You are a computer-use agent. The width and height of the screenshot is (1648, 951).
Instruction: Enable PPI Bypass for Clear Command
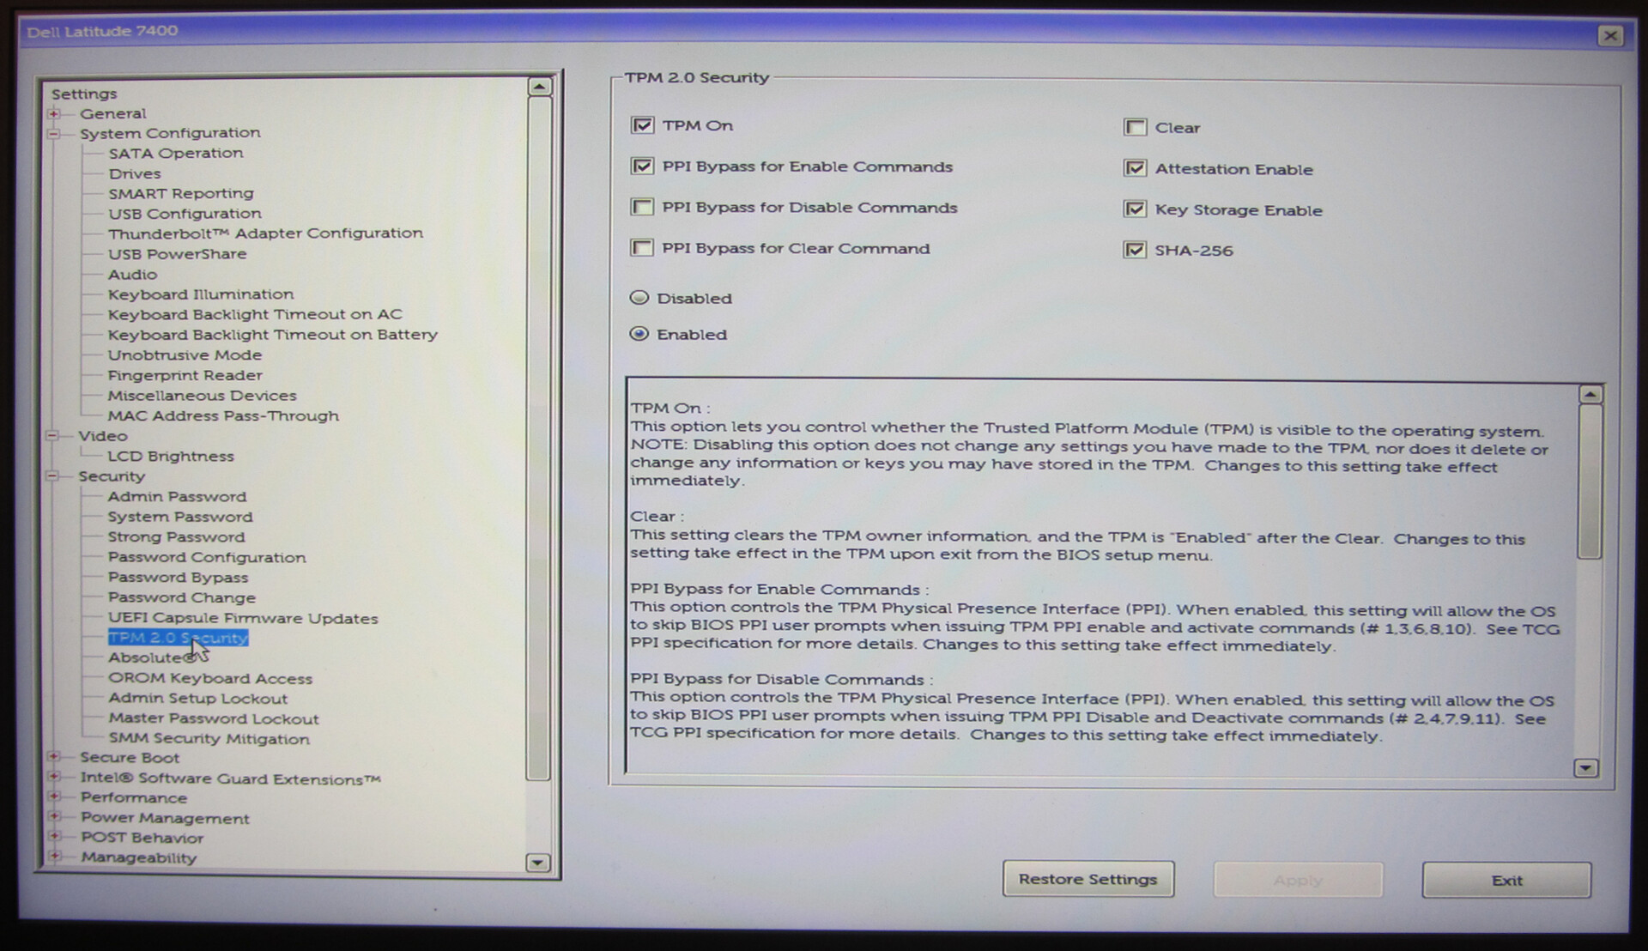tap(642, 248)
